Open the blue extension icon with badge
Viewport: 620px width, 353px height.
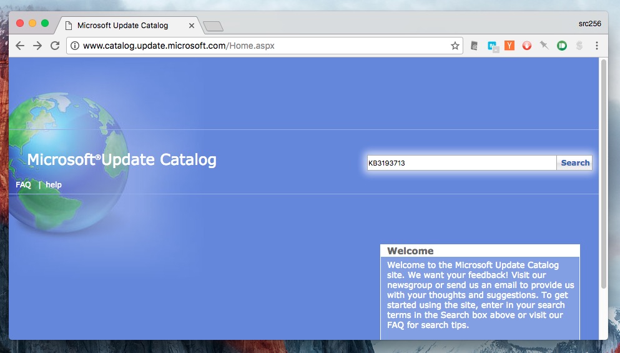coord(493,47)
